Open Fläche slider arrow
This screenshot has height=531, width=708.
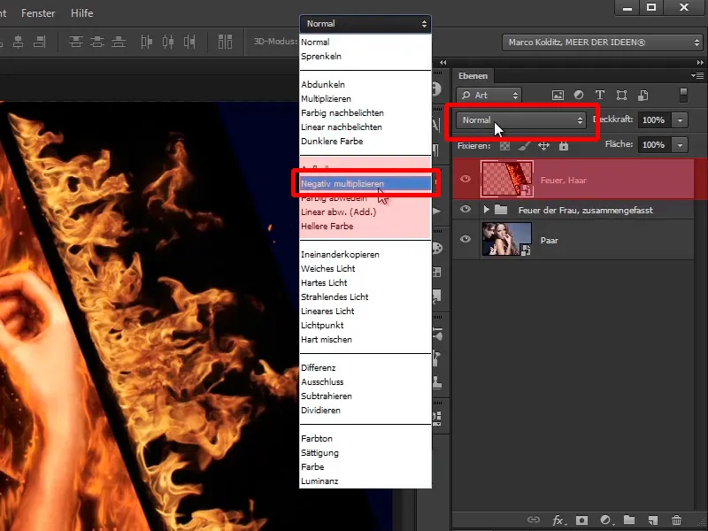(x=680, y=144)
